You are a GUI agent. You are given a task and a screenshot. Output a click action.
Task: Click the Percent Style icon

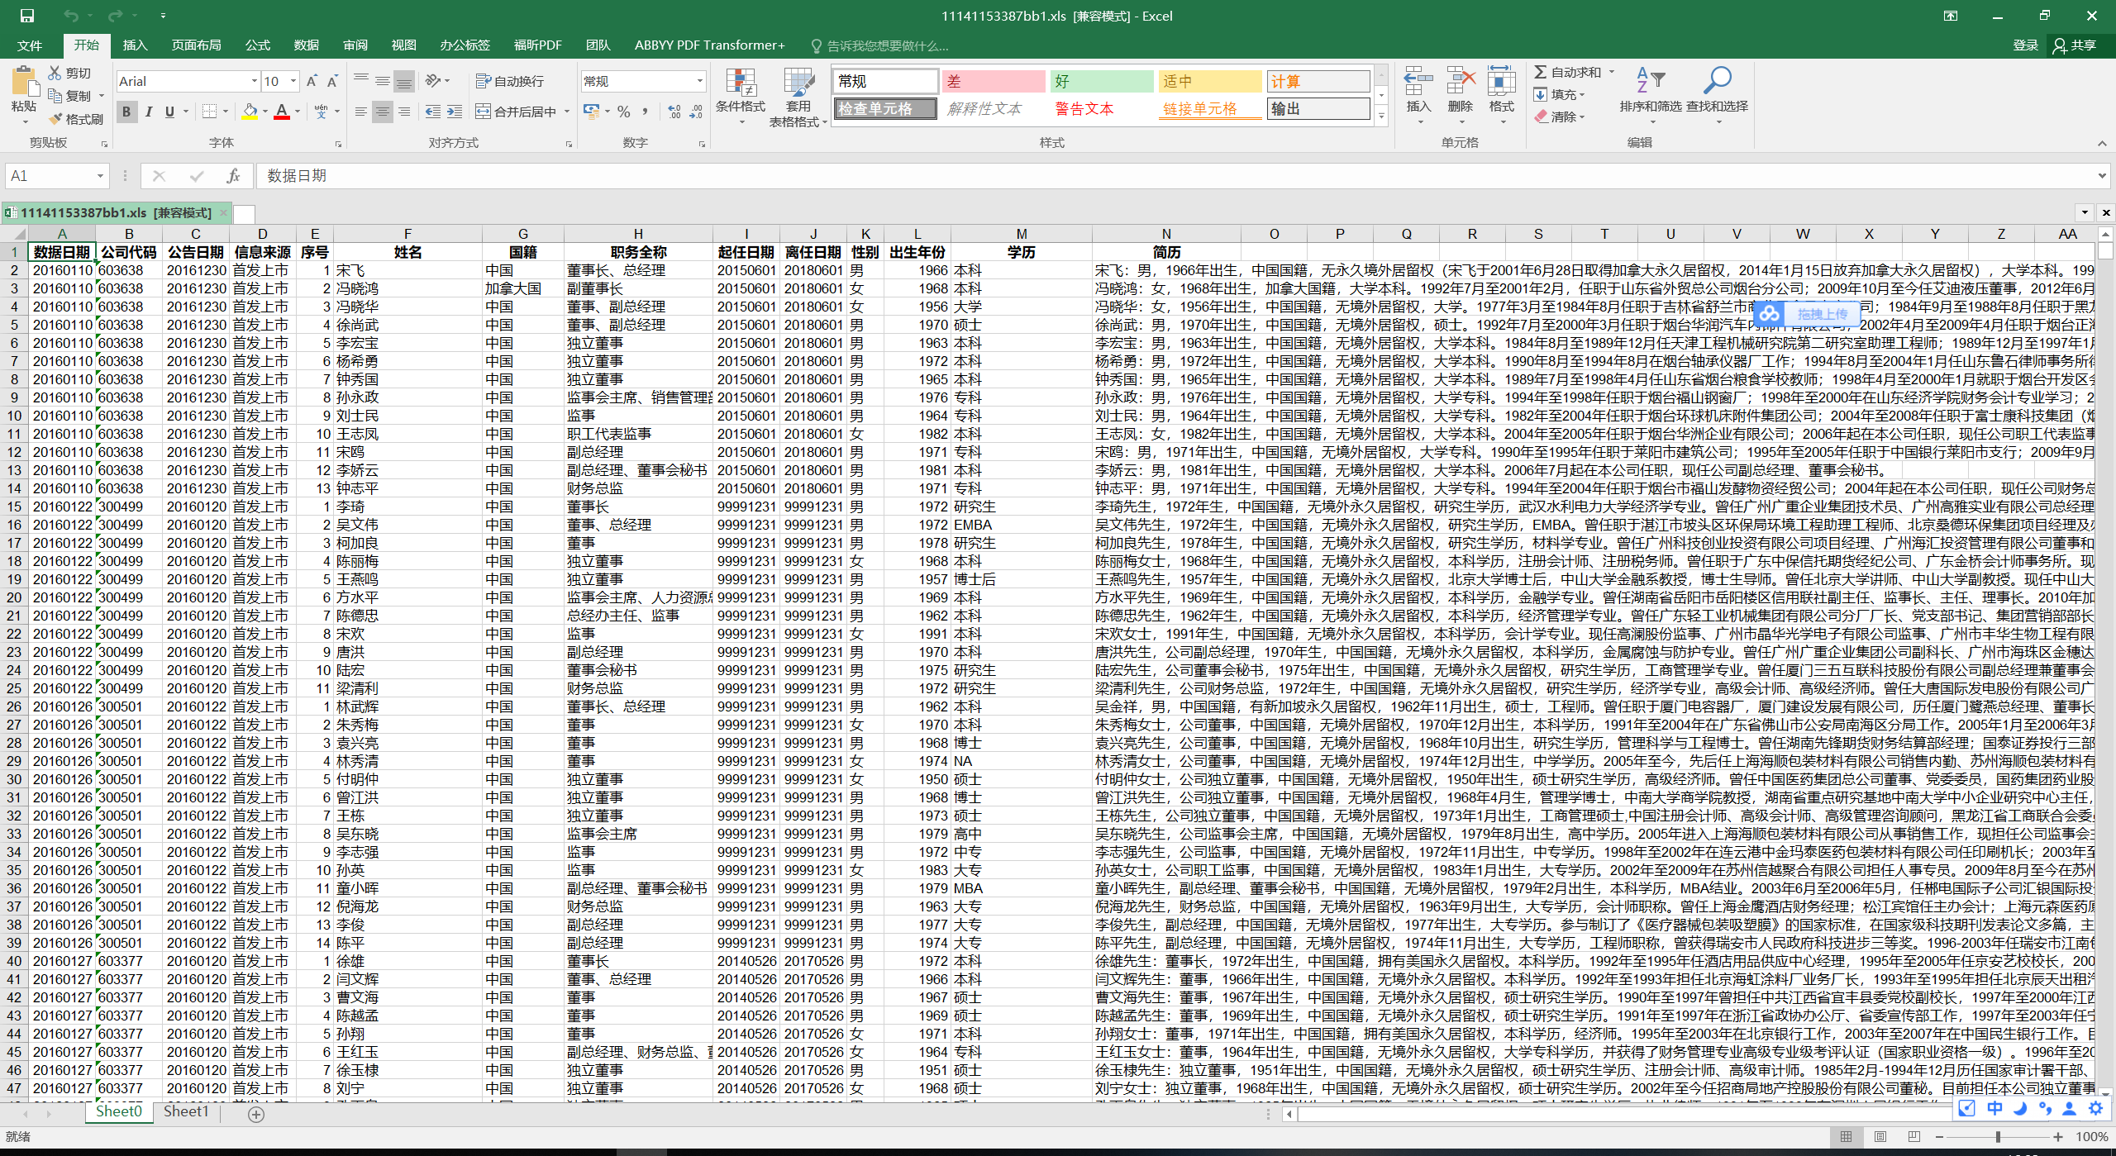[624, 112]
